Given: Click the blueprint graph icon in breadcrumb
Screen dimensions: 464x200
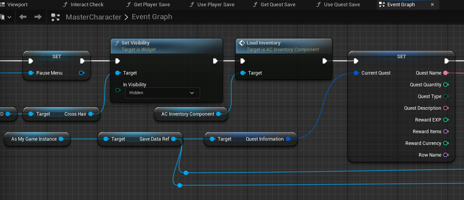Looking at the screenshot, I should (x=56, y=17).
